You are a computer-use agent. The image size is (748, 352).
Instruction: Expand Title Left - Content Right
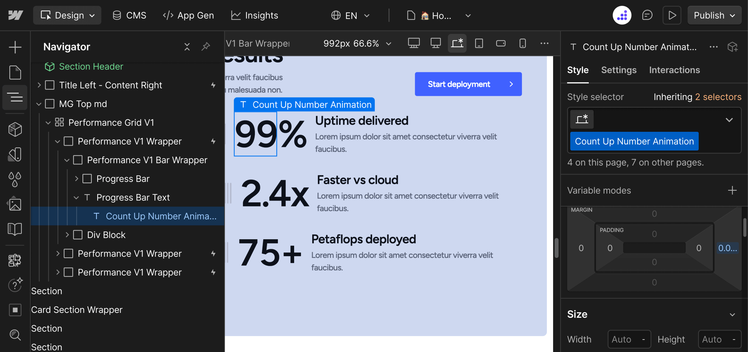click(39, 85)
